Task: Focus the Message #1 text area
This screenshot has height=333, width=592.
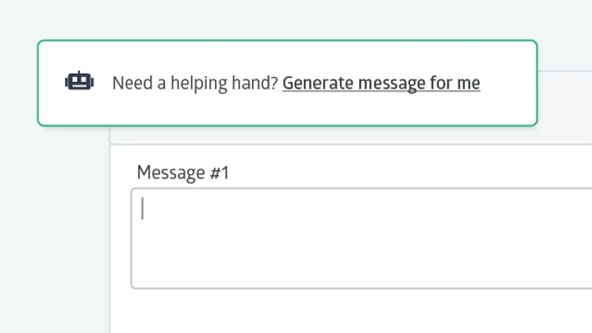Action: click(362, 238)
